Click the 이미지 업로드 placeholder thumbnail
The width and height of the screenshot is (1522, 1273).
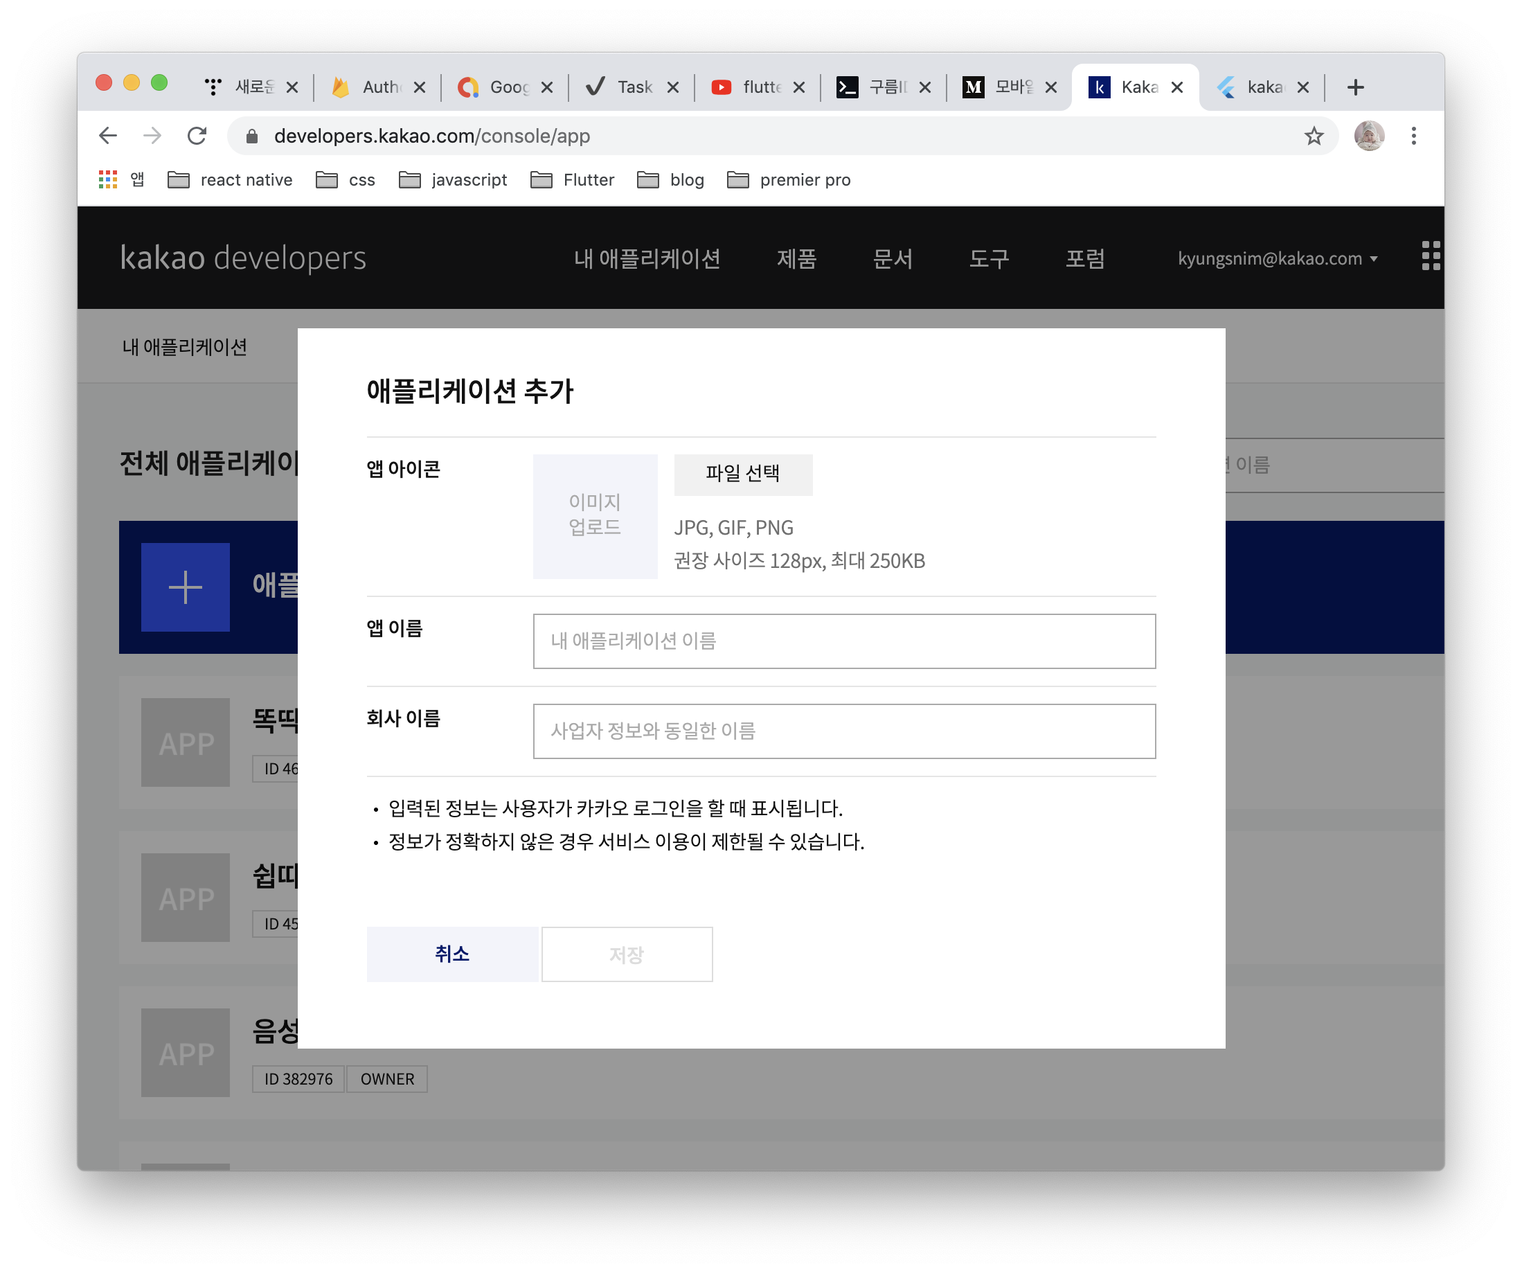pos(595,516)
